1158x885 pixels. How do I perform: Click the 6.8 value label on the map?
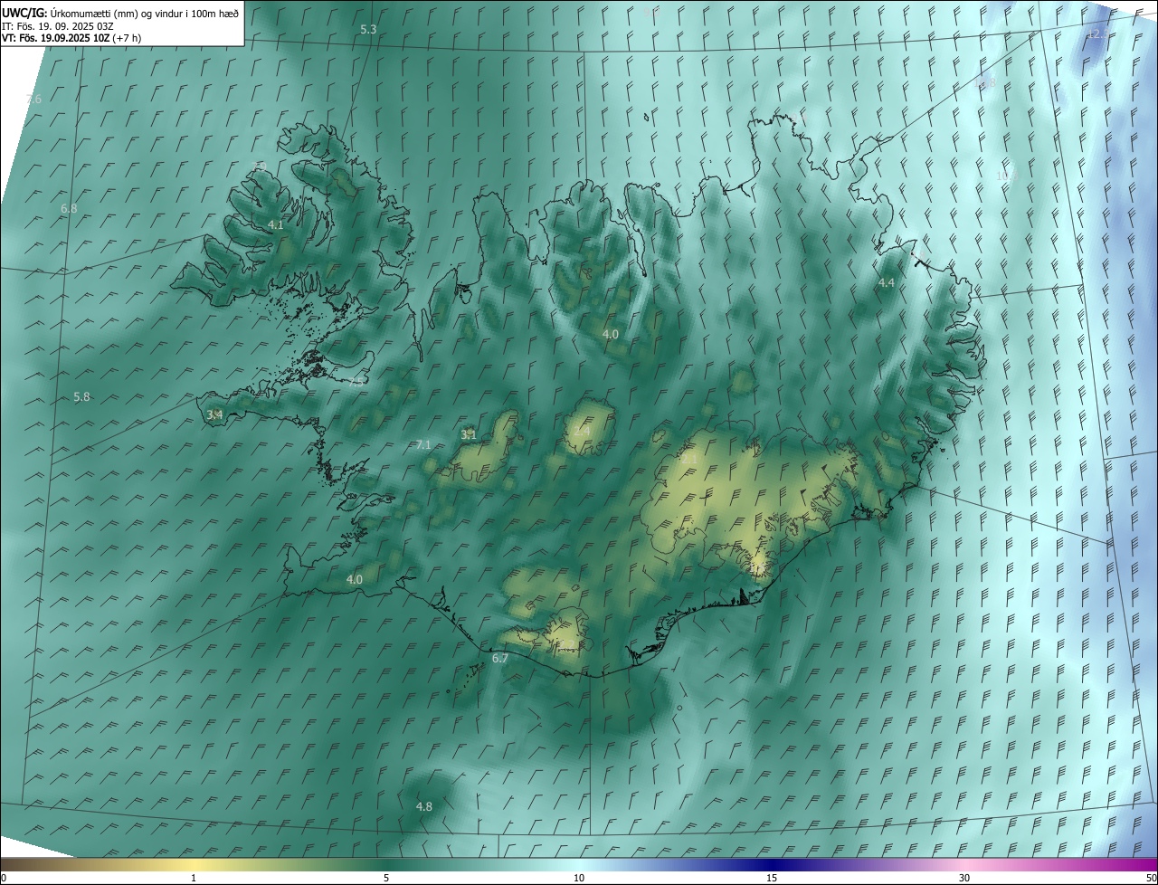[69, 209]
